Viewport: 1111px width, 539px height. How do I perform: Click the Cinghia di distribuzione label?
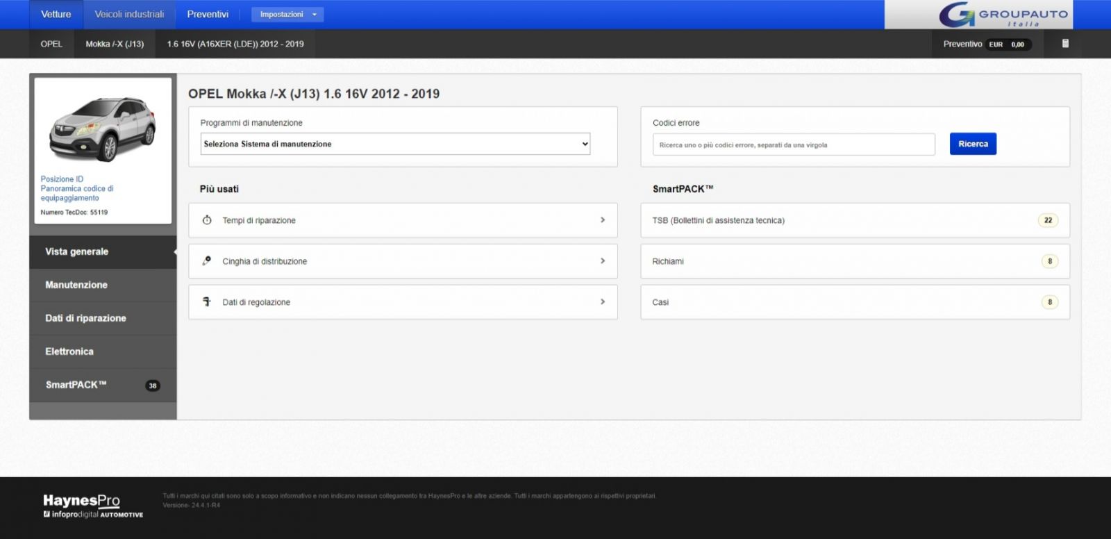[265, 261]
